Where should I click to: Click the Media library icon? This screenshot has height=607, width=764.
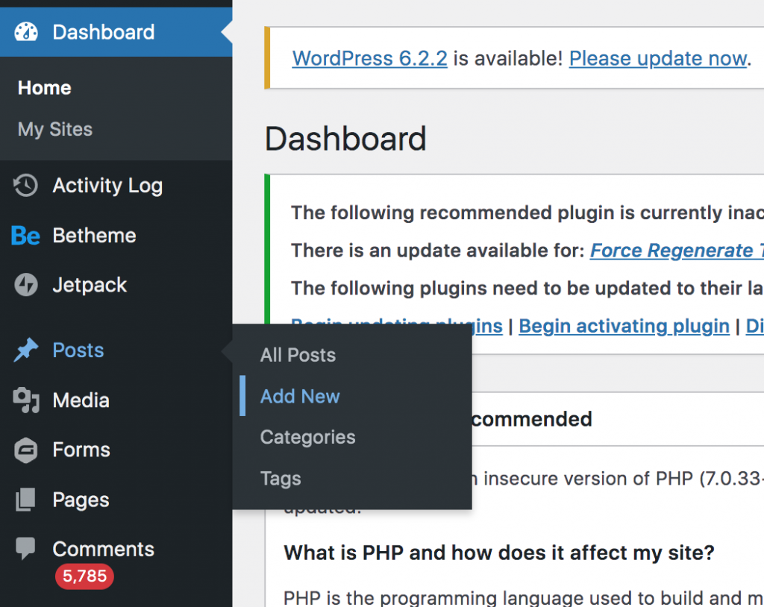[26, 400]
